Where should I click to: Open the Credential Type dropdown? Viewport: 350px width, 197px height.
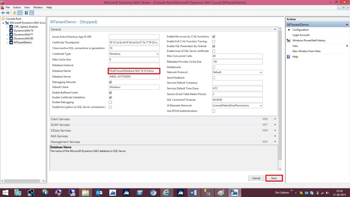[x=134, y=54]
